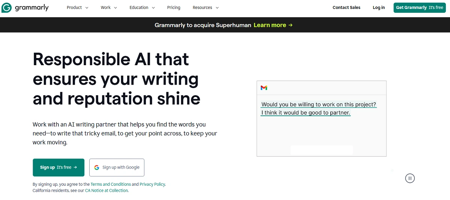Click the grammarly wordmark text
The width and height of the screenshot is (450, 200).
click(x=32, y=7)
